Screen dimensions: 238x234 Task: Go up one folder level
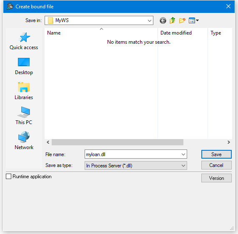172,20
